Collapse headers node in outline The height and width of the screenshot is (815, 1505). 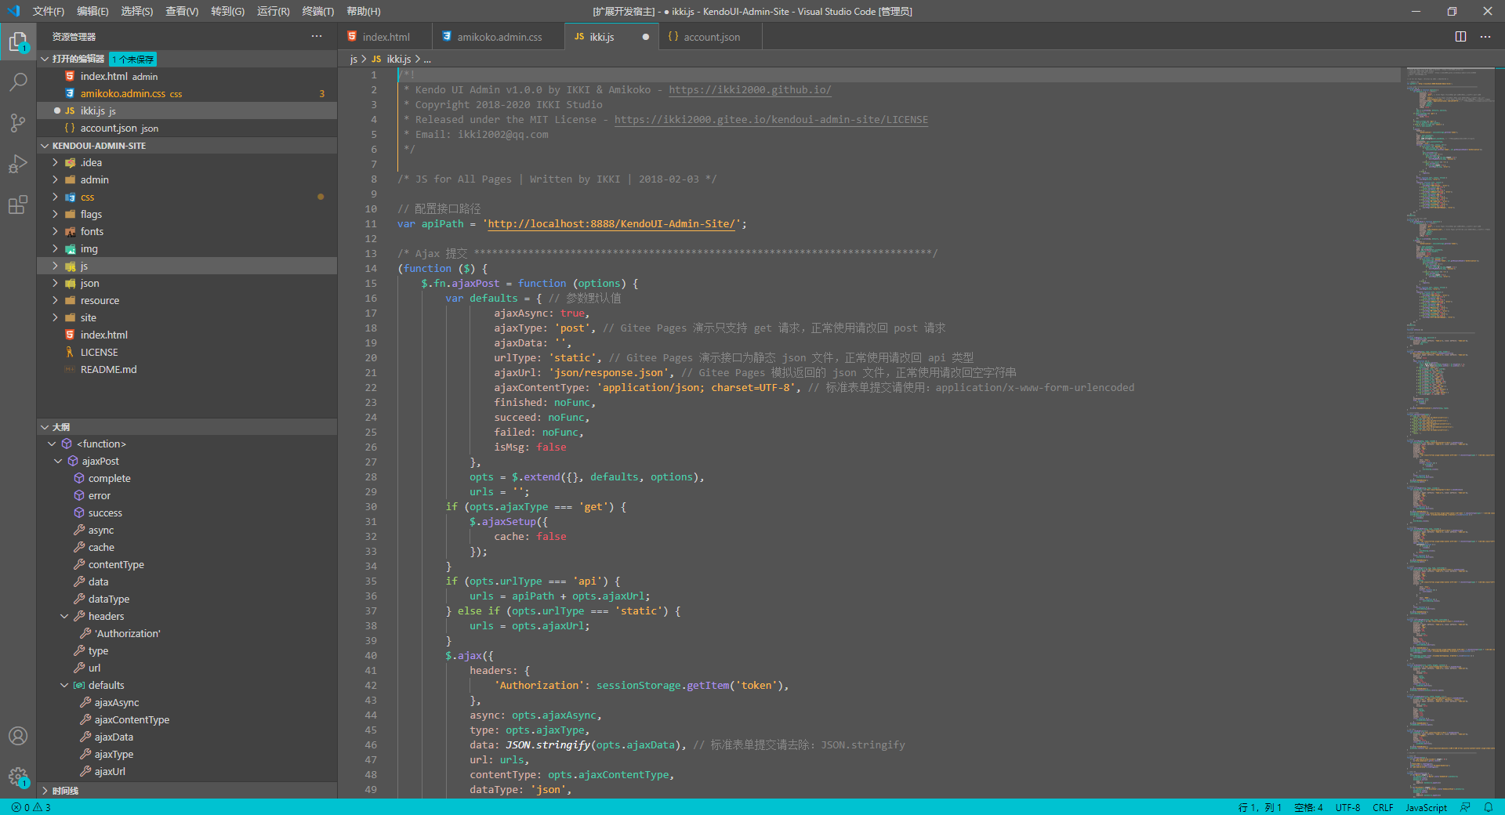[64, 616]
